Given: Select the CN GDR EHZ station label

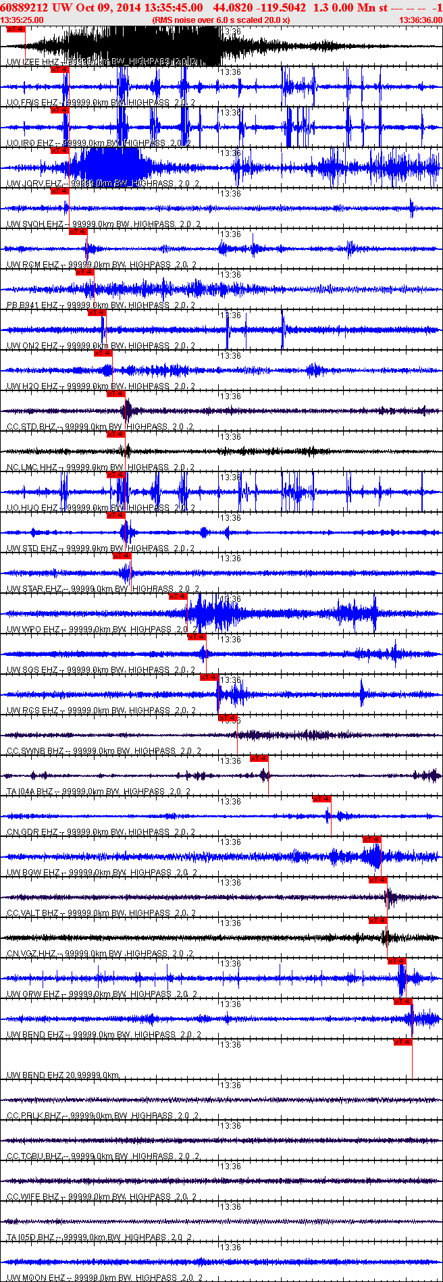Looking at the screenshot, I should point(101,832).
